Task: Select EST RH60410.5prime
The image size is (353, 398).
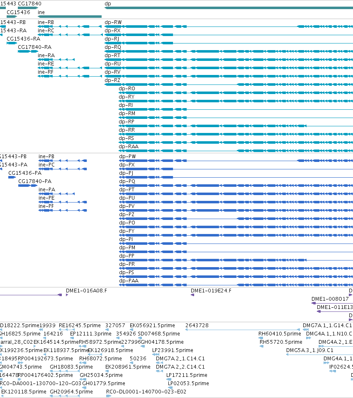Action: (280, 334)
